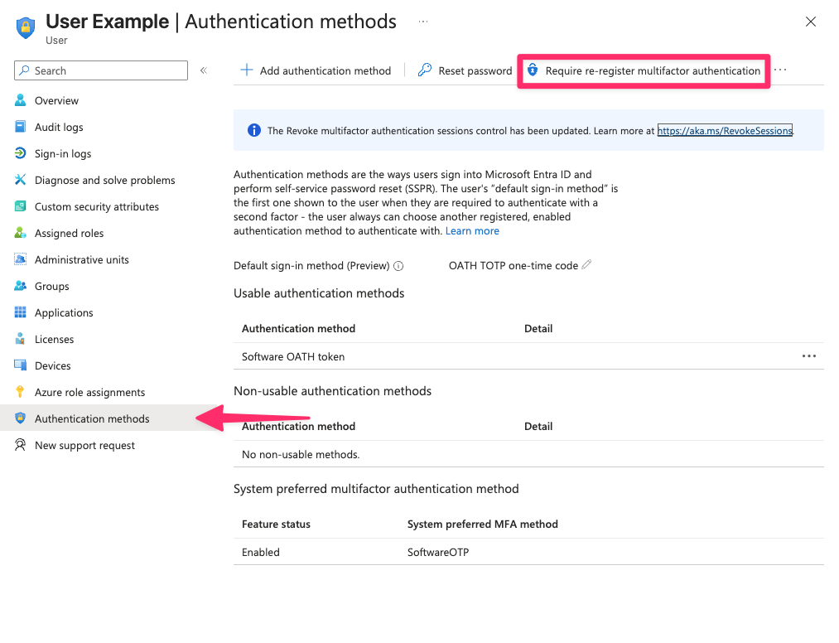Click the blue info icon in the notification banner
This screenshot has height=643, width=839.
click(254, 130)
